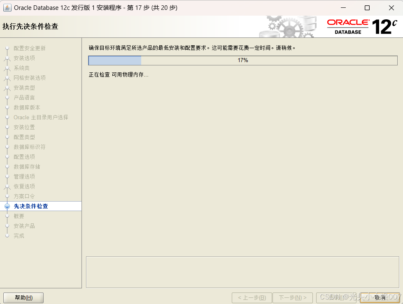This screenshot has width=403, height=304.
Task: Click the node icon beside 概要 step
Action: pyautogui.click(x=7, y=216)
